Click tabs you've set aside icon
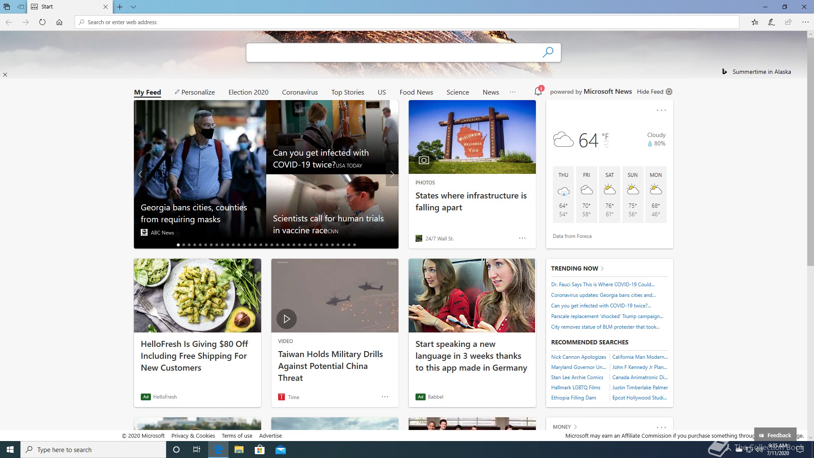This screenshot has width=814, height=458. (x=7, y=7)
